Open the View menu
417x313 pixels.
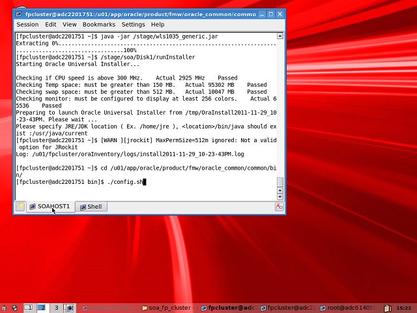tap(70, 25)
